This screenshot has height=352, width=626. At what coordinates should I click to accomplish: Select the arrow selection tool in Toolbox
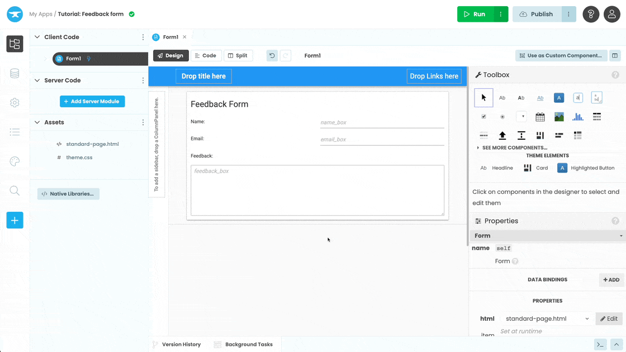pos(483,97)
